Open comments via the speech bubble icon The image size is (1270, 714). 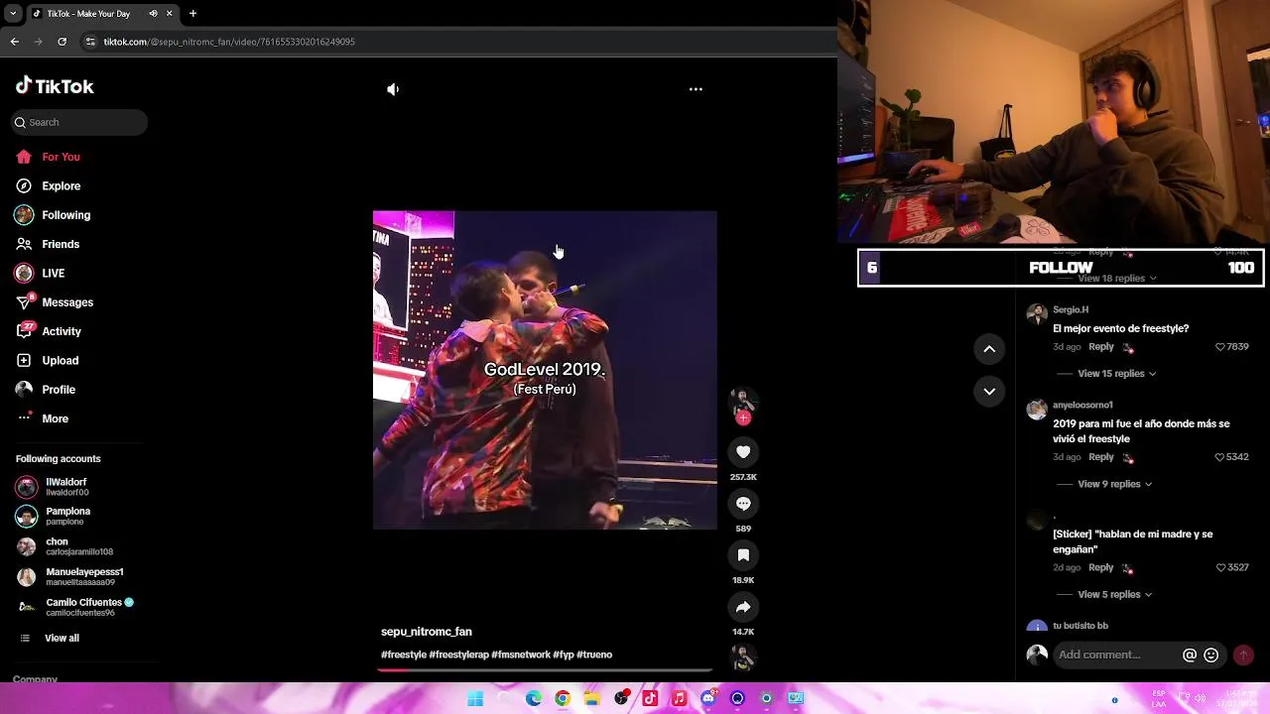pyautogui.click(x=743, y=504)
